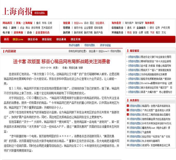Open the 企业管理 link

click(x=88, y=28)
